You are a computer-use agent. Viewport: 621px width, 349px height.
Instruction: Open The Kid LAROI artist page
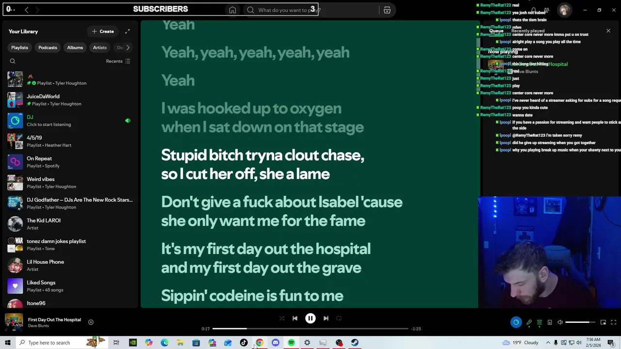[x=70, y=224]
